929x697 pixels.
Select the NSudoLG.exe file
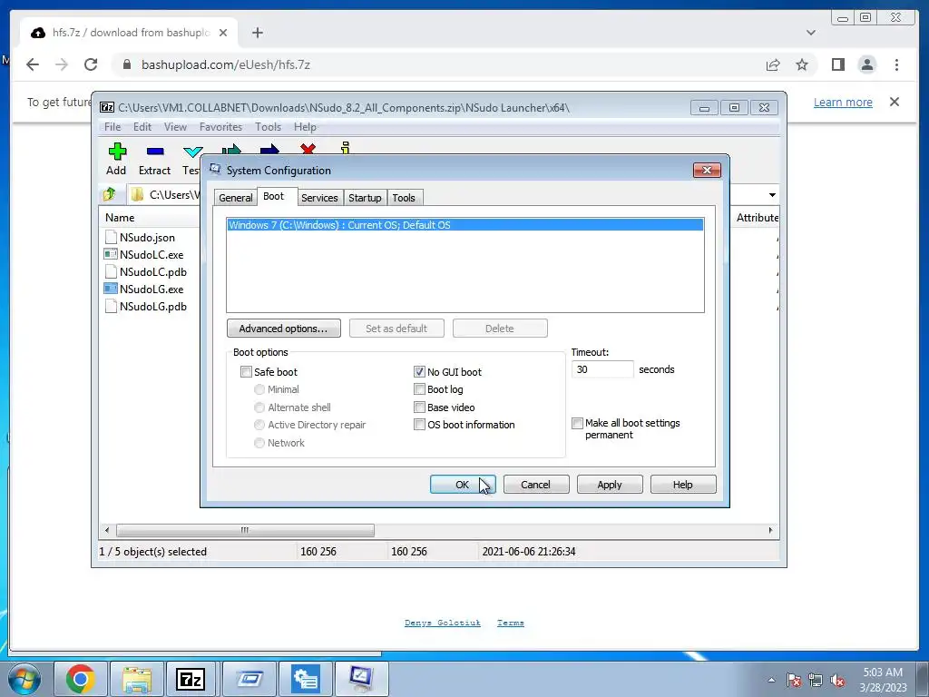(x=152, y=290)
